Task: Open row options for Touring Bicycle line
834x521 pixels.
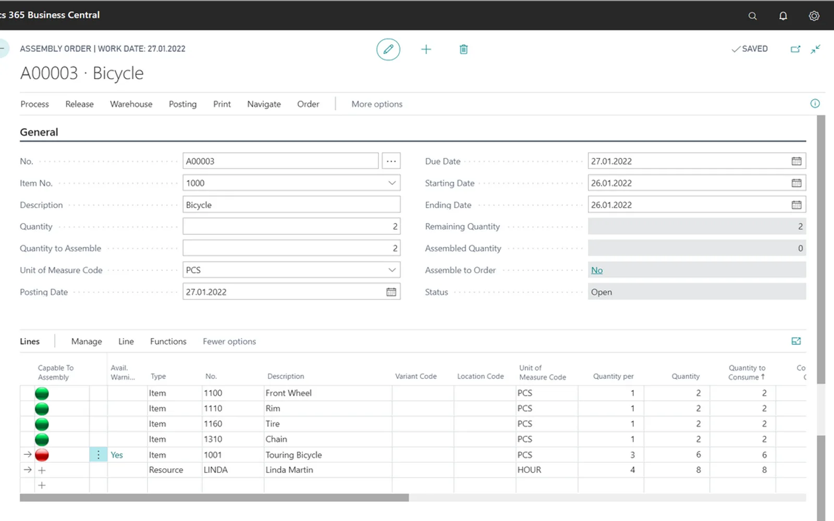Action: coord(98,455)
